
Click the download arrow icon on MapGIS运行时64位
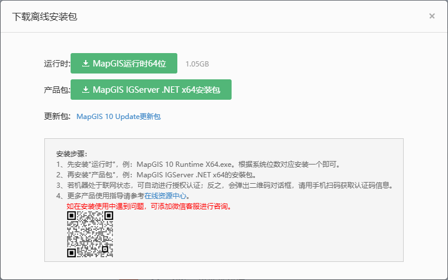point(86,64)
